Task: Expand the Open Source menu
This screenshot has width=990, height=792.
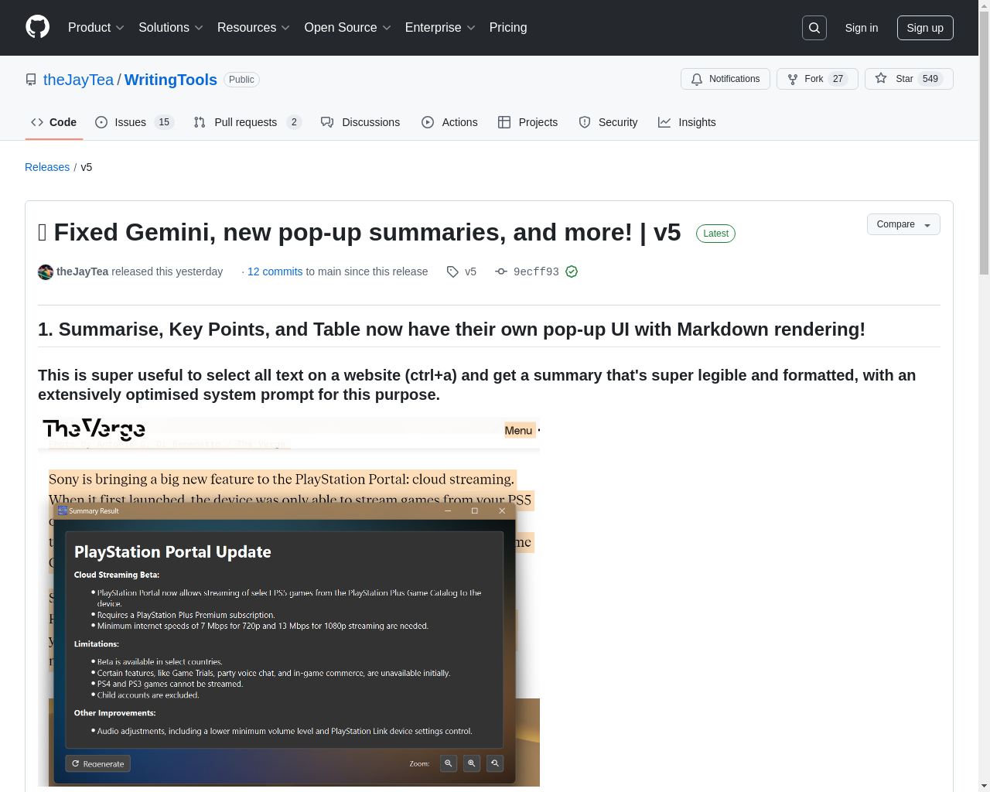Action: click(348, 28)
